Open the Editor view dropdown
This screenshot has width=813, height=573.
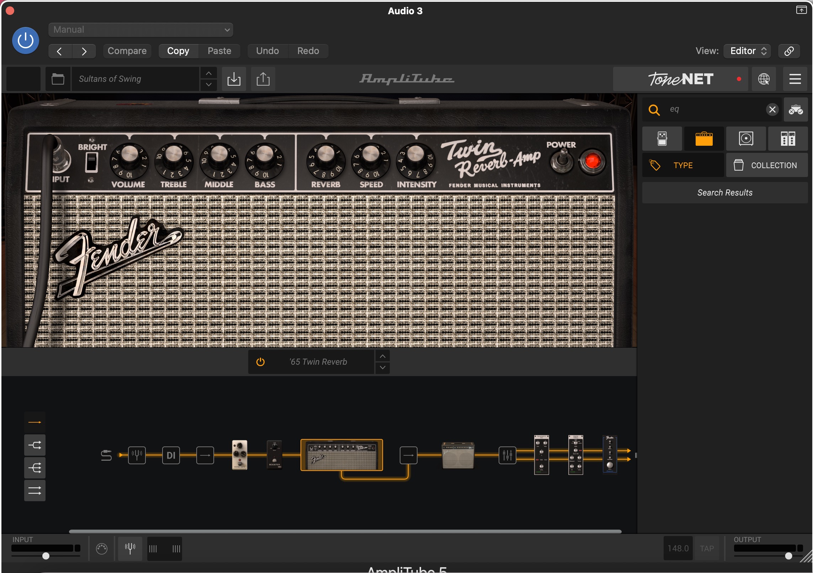(747, 51)
